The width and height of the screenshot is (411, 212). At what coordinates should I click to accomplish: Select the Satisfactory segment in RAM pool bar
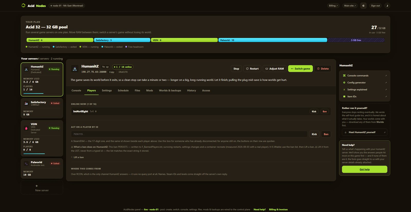coord(122,40)
